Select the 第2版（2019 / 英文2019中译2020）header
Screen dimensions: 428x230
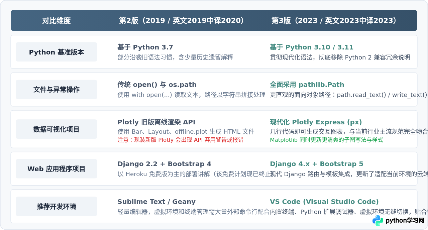[x=182, y=21]
